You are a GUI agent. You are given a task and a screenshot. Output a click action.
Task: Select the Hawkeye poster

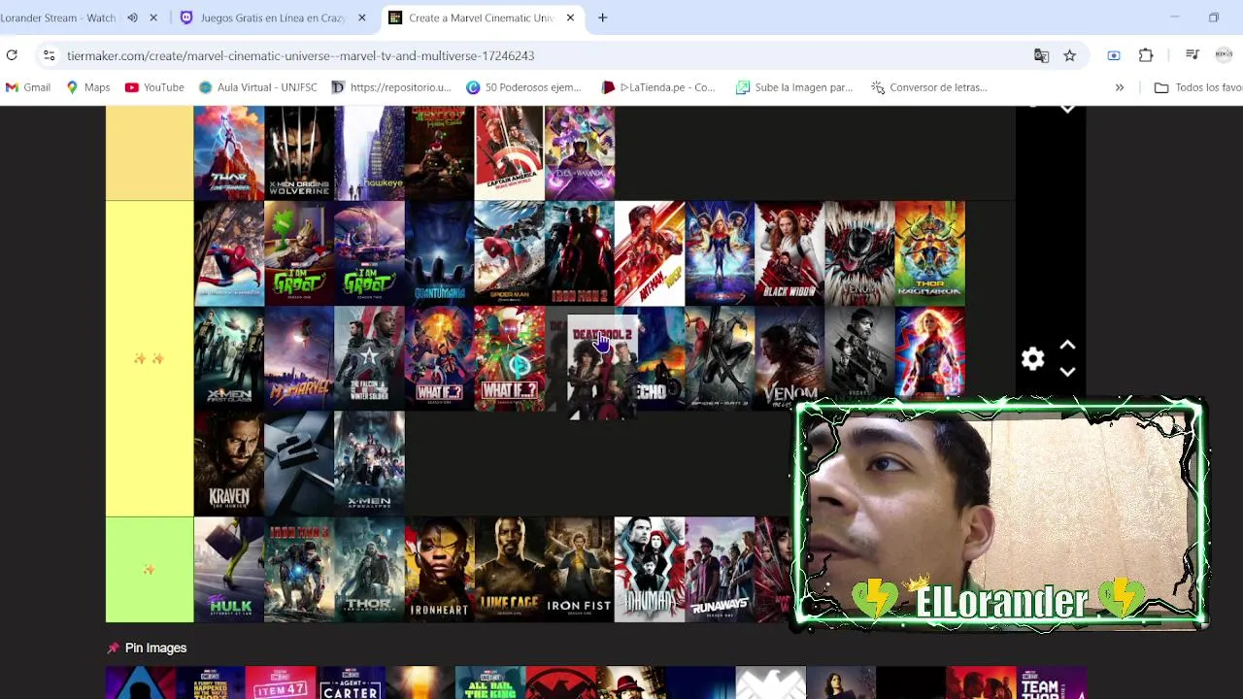369,153
